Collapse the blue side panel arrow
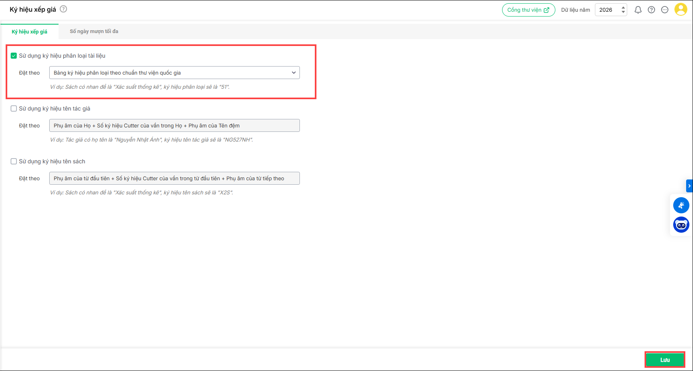The height and width of the screenshot is (371, 693). click(x=689, y=186)
